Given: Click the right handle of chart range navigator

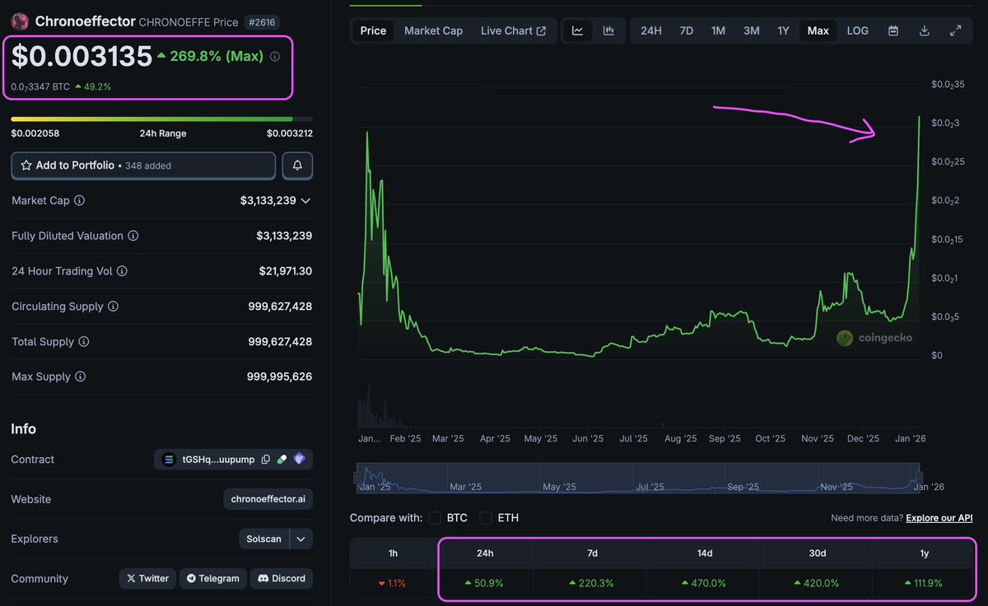Looking at the screenshot, I should 920,478.
